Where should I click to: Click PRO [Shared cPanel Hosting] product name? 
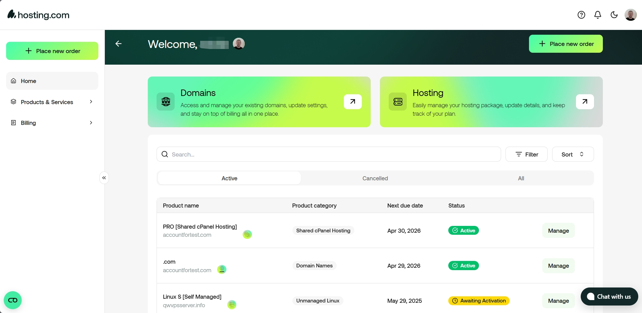(200, 227)
